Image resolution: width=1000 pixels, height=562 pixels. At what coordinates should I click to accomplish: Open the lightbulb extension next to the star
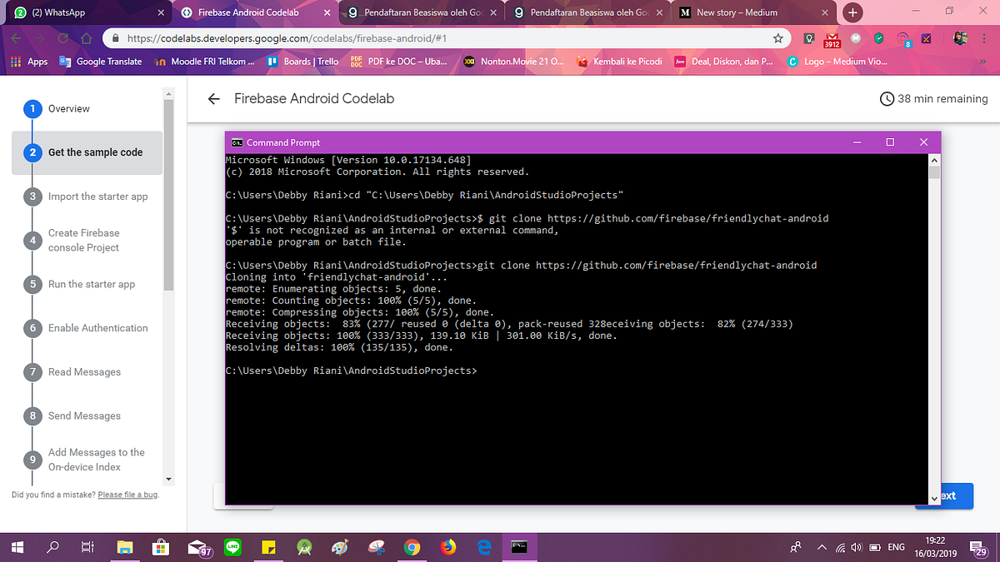[x=809, y=37]
